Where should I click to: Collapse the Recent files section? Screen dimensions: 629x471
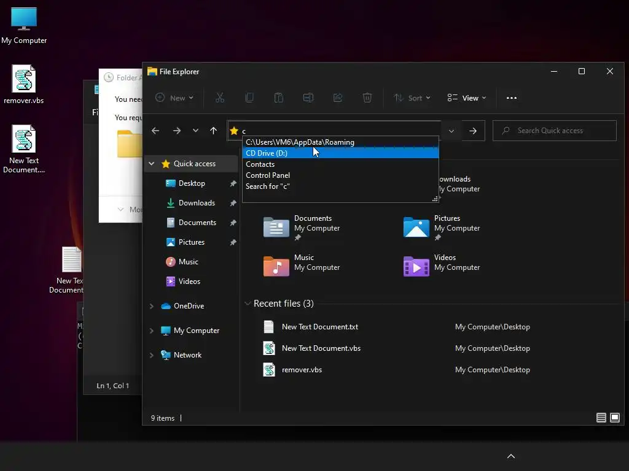click(x=248, y=304)
